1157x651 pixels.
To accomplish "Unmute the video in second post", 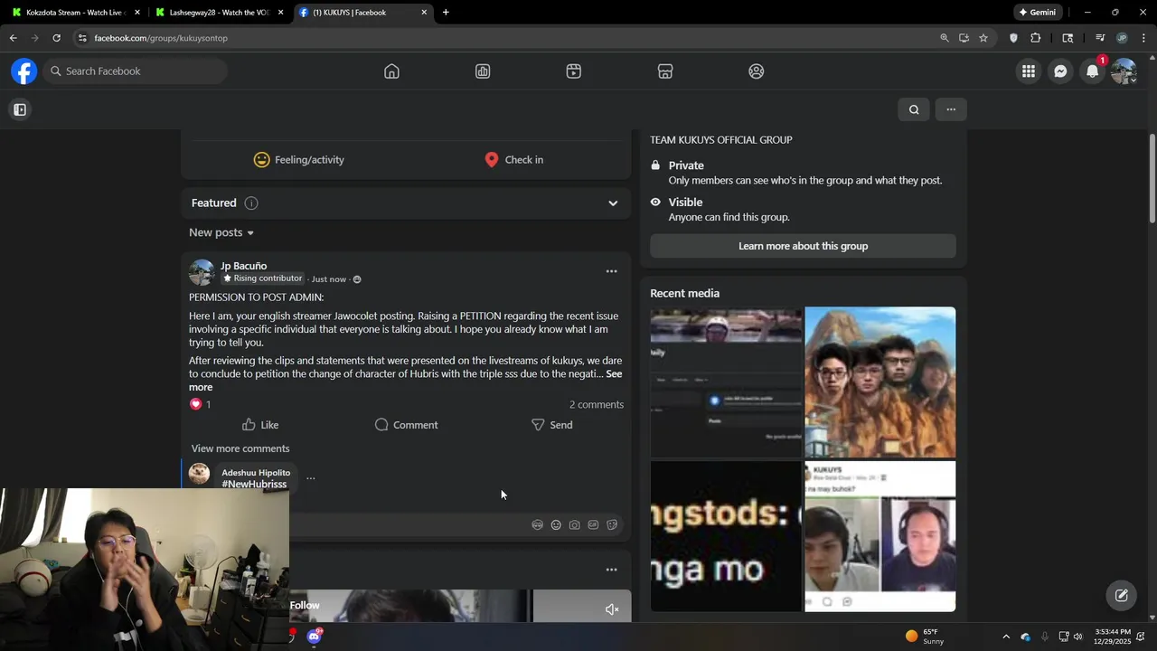I will tap(612, 609).
